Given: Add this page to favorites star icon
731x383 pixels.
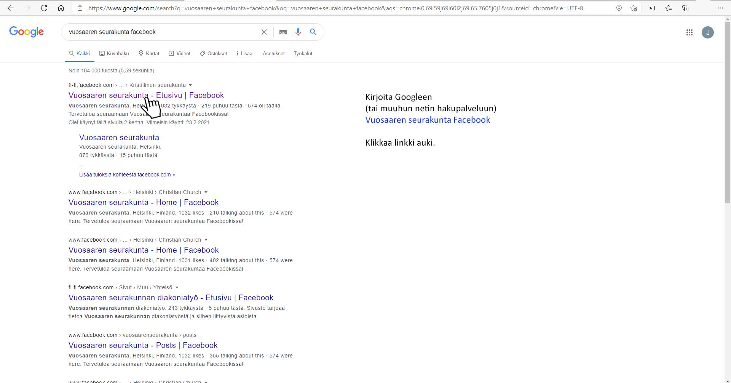Looking at the screenshot, I should point(634,8).
